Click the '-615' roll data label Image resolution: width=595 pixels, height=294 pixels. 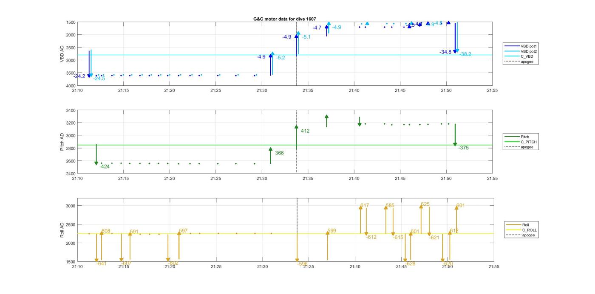point(398,238)
